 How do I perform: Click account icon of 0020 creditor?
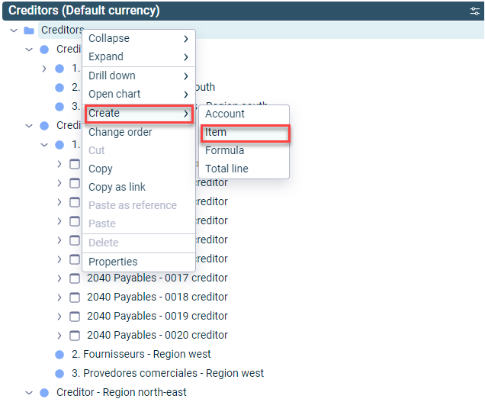[75, 336]
